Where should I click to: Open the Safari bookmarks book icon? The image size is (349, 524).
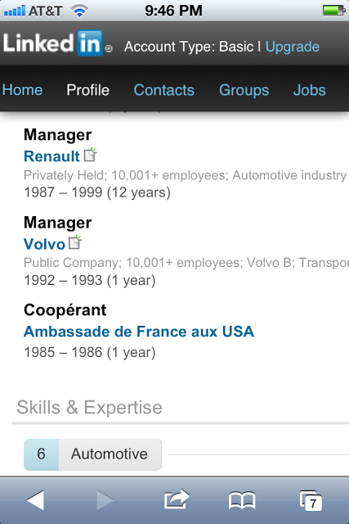[x=242, y=500]
